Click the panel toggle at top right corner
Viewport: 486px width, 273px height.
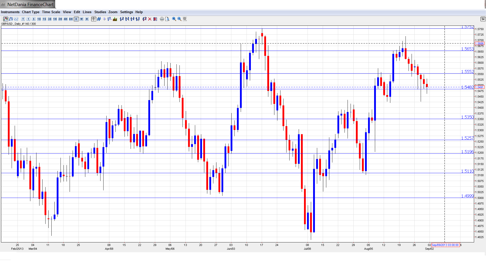[483, 19]
